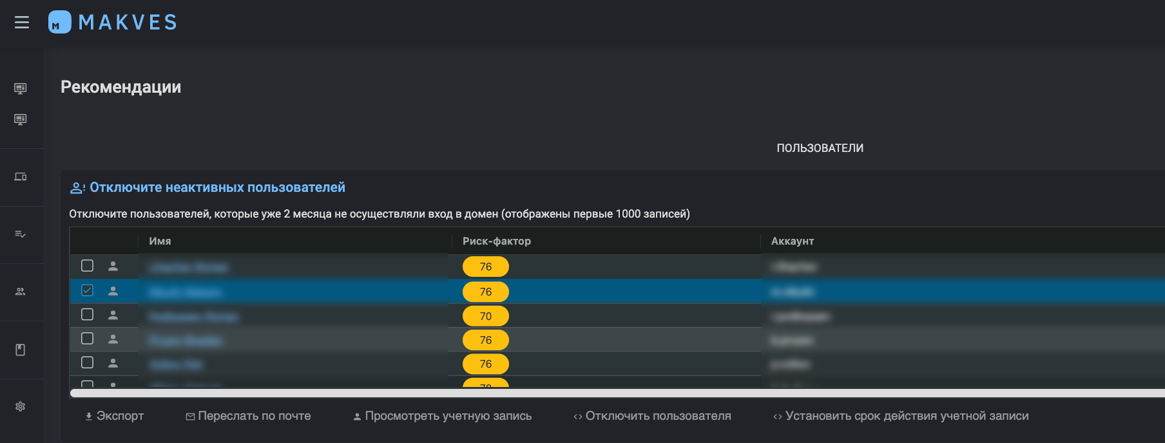Sort by the Аккаунт column header
Viewport: 1165px width, 443px height.
(793, 241)
